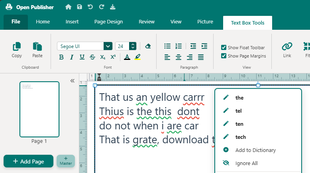
Task: Collapse the page panel with the double chevron
Action: click(x=73, y=81)
